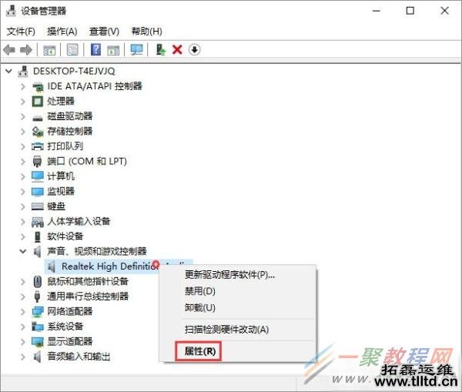This screenshot has height=392, width=462.
Task: Click the 磁盘驱动器 disk drive icon
Action: (38, 118)
